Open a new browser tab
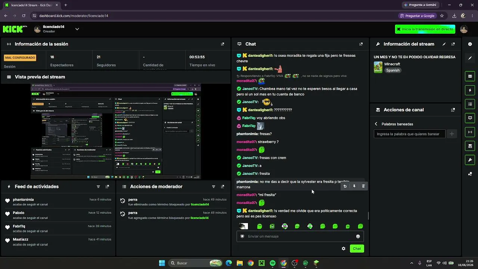 [x=65, y=5]
